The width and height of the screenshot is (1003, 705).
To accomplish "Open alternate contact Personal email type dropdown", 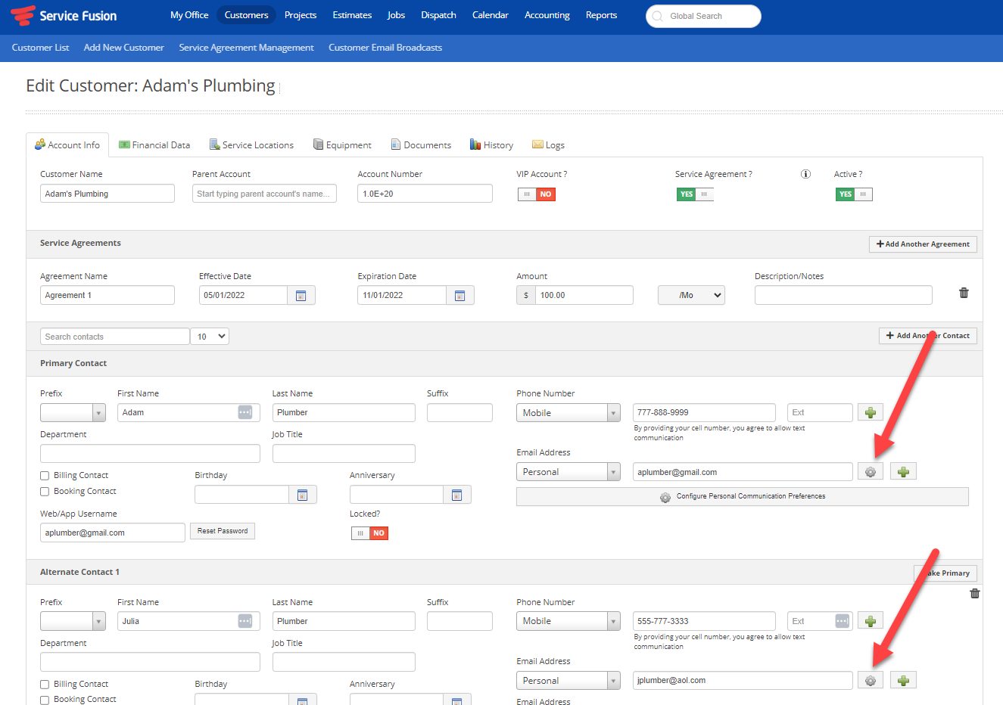I will click(x=568, y=680).
